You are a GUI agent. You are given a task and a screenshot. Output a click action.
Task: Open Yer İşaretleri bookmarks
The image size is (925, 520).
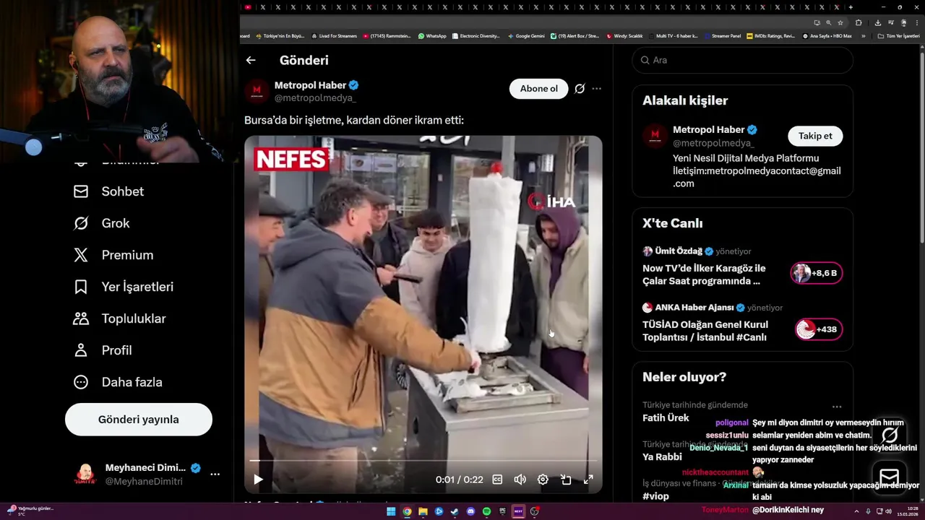click(123, 287)
